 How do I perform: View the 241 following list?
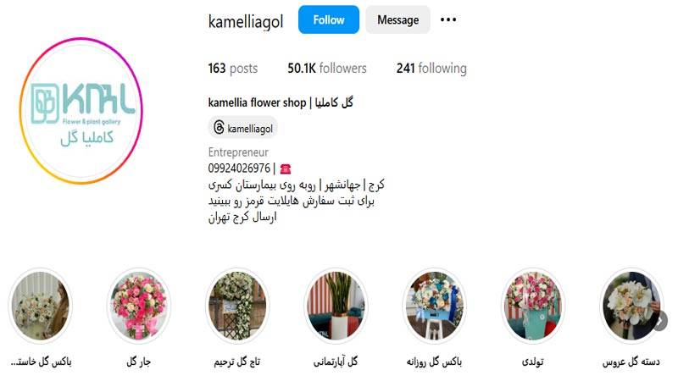coord(431,68)
